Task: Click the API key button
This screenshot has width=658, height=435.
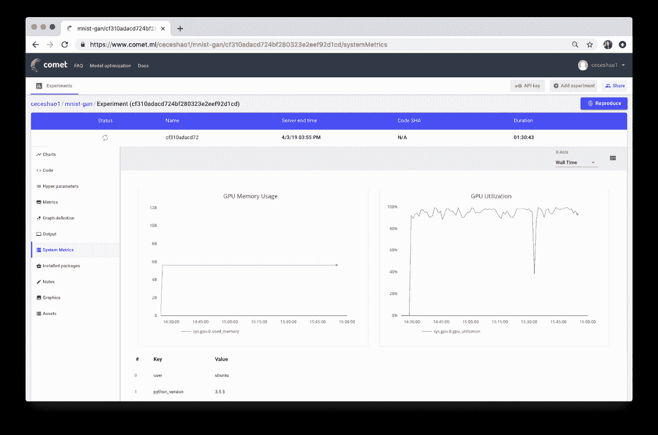Action: (527, 86)
